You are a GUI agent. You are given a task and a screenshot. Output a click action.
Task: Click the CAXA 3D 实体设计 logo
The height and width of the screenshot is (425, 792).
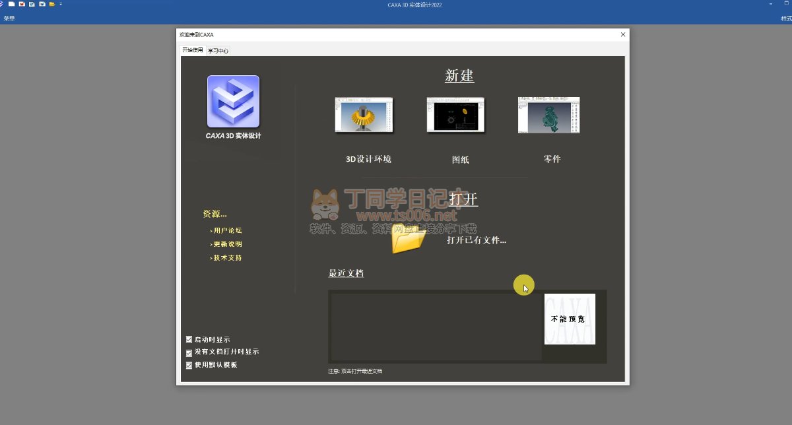pos(233,102)
